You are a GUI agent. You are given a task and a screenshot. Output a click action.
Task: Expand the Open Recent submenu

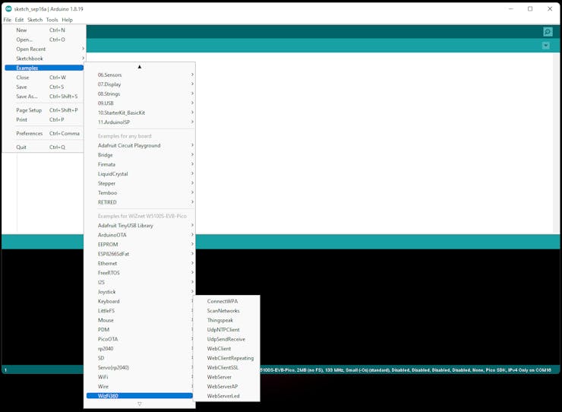click(x=44, y=49)
